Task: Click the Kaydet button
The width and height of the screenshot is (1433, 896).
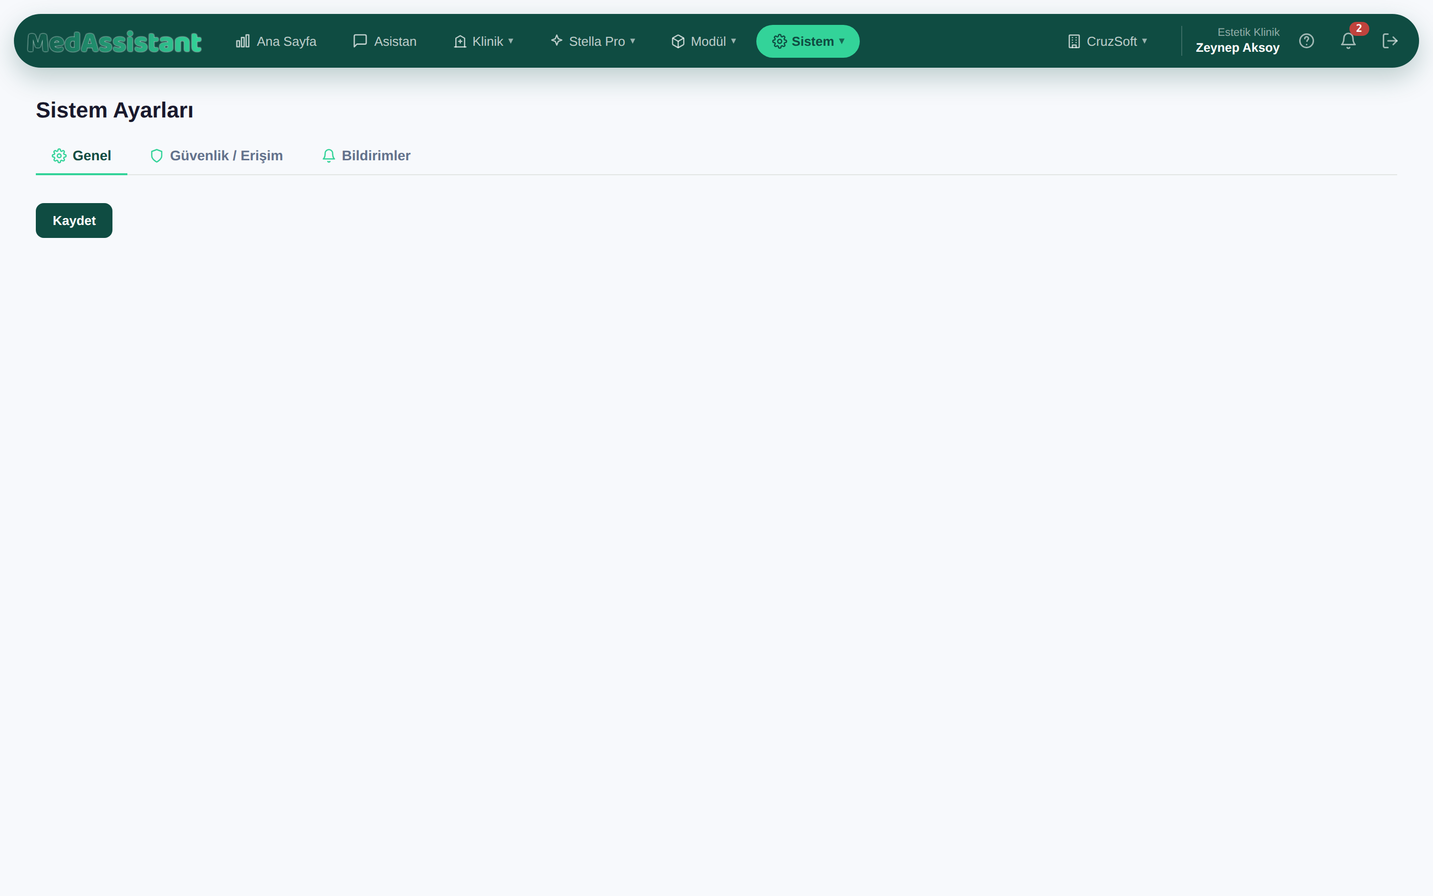Action: click(x=74, y=221)
